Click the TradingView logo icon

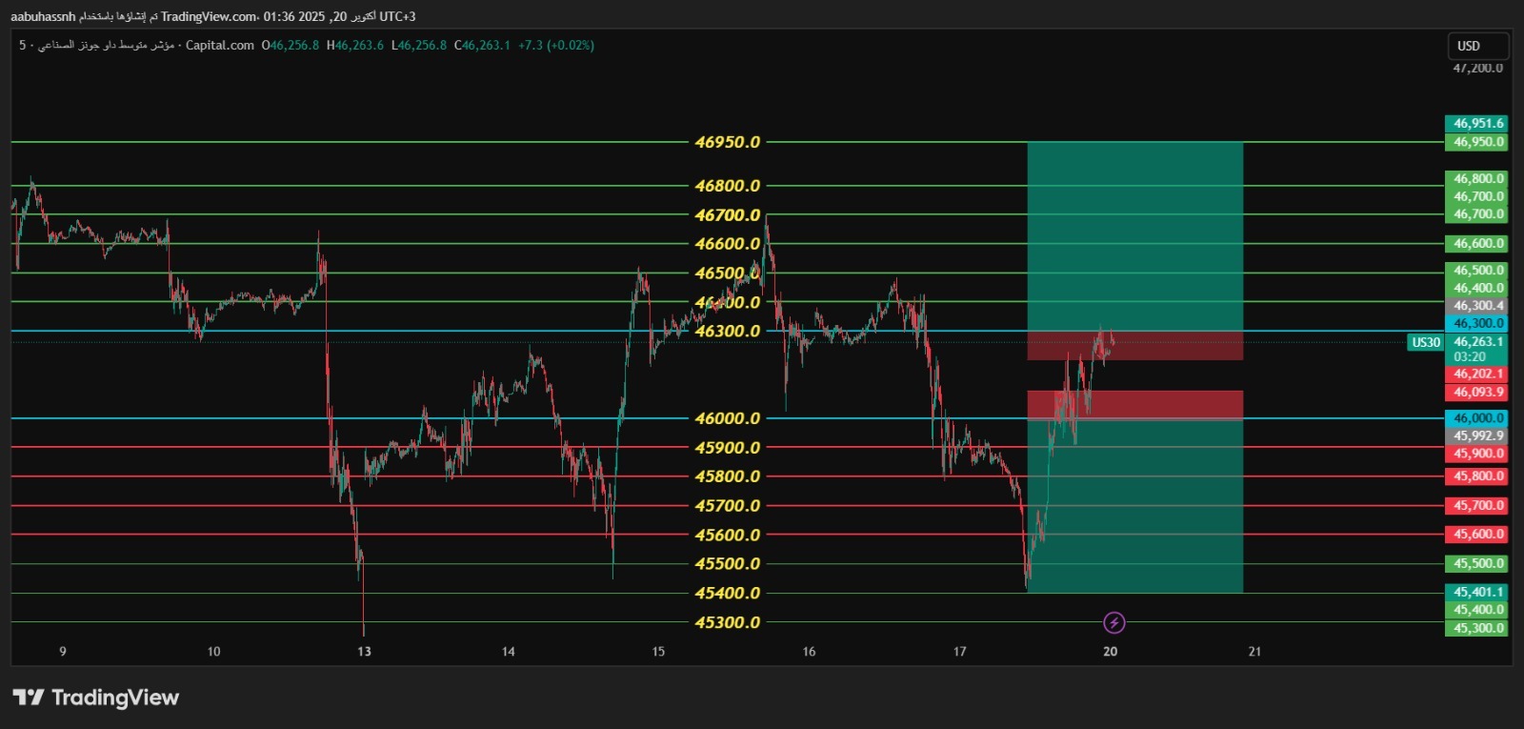pos(29,698)
